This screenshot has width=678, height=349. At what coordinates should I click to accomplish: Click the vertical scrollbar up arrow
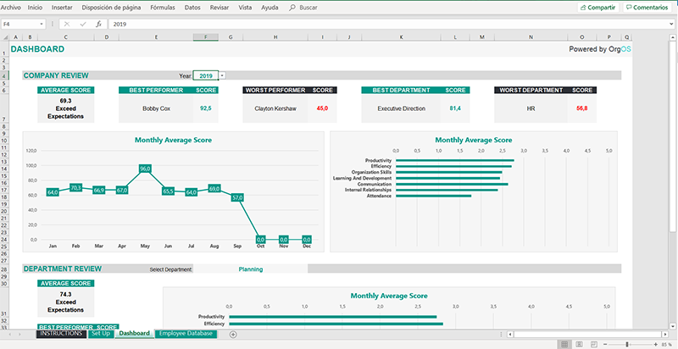pos(673,38)
